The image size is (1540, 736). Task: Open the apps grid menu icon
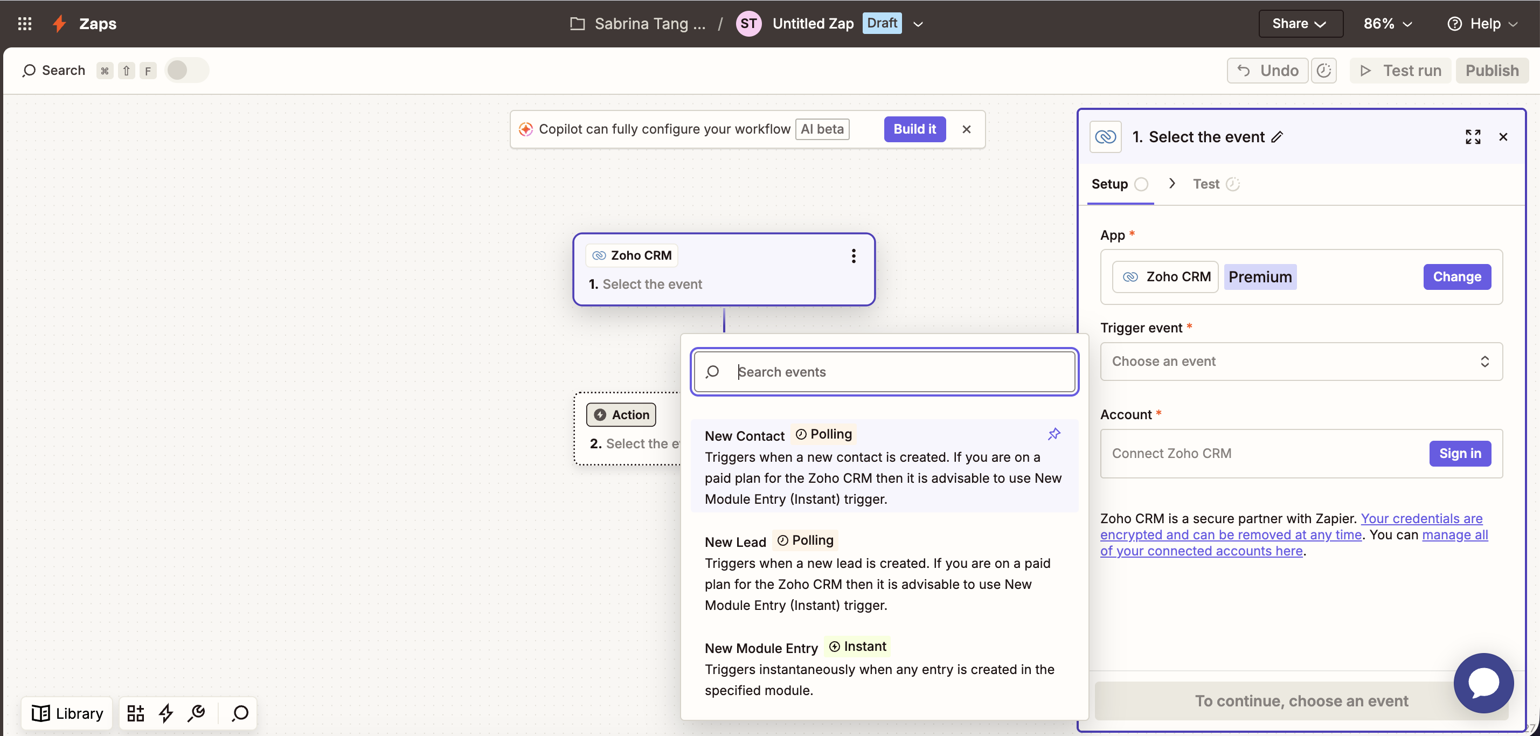[x=24, y=23]
